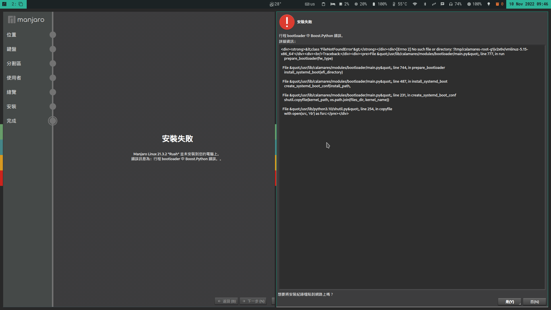Click the date and time display in taskbar

(528, 4)
